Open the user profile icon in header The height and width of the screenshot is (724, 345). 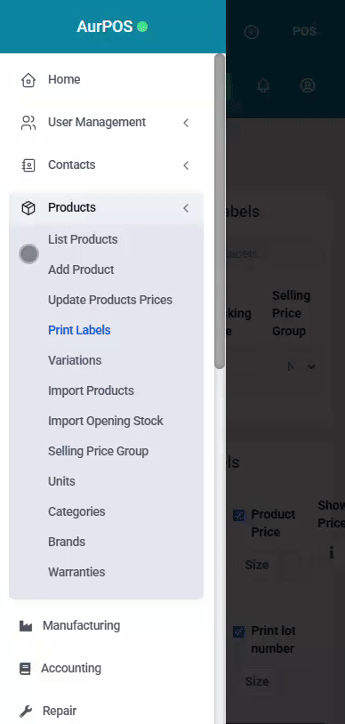[x=308, y=85]
